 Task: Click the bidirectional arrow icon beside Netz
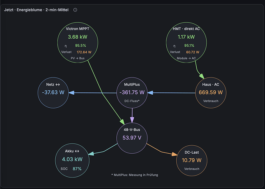click(x=58, y=85)
